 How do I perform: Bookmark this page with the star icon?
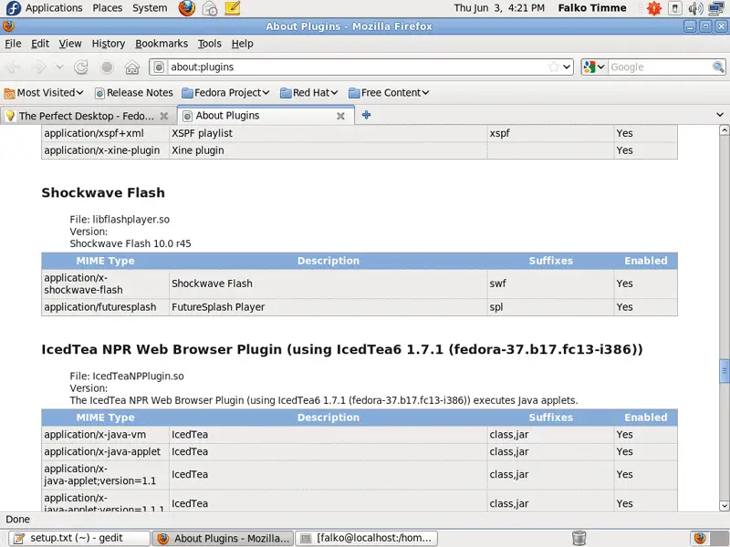point(554,67)
